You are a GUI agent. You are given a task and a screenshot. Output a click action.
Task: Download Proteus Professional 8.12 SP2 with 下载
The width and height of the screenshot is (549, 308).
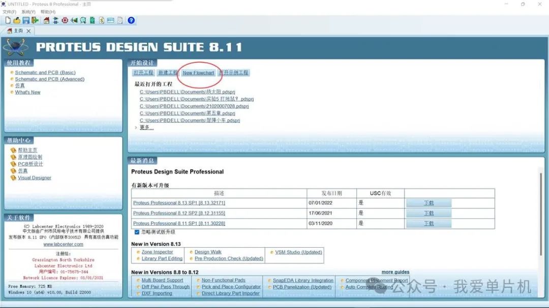pyautogui.click(x=429, y=213)
